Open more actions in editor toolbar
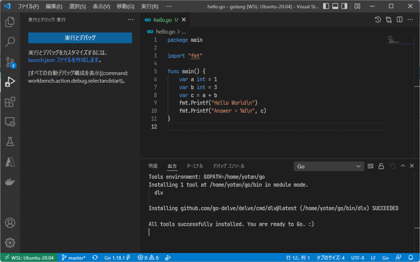Image resolution: width=420 pixels, height=262 pixels. coord(410,20)
